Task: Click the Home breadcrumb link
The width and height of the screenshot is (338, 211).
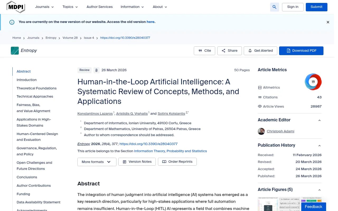Action: click(x=17, y=38)
